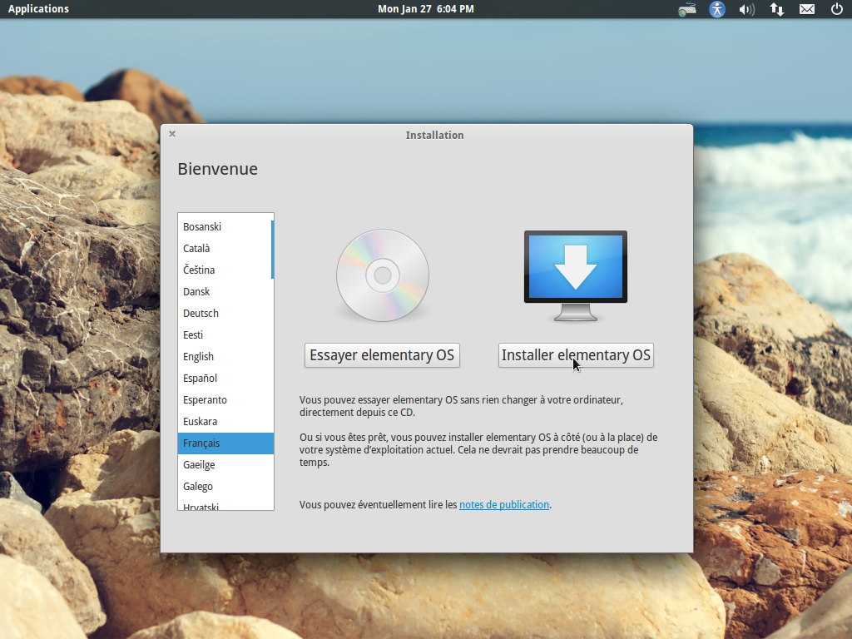Select Español in the language list

click(x=225, y=379)
